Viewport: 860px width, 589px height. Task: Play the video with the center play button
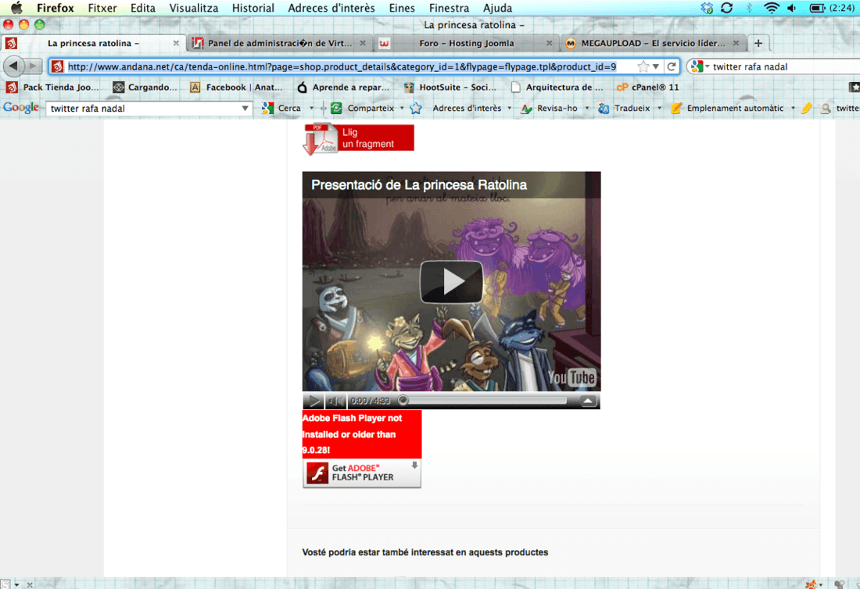pos(451,282)
